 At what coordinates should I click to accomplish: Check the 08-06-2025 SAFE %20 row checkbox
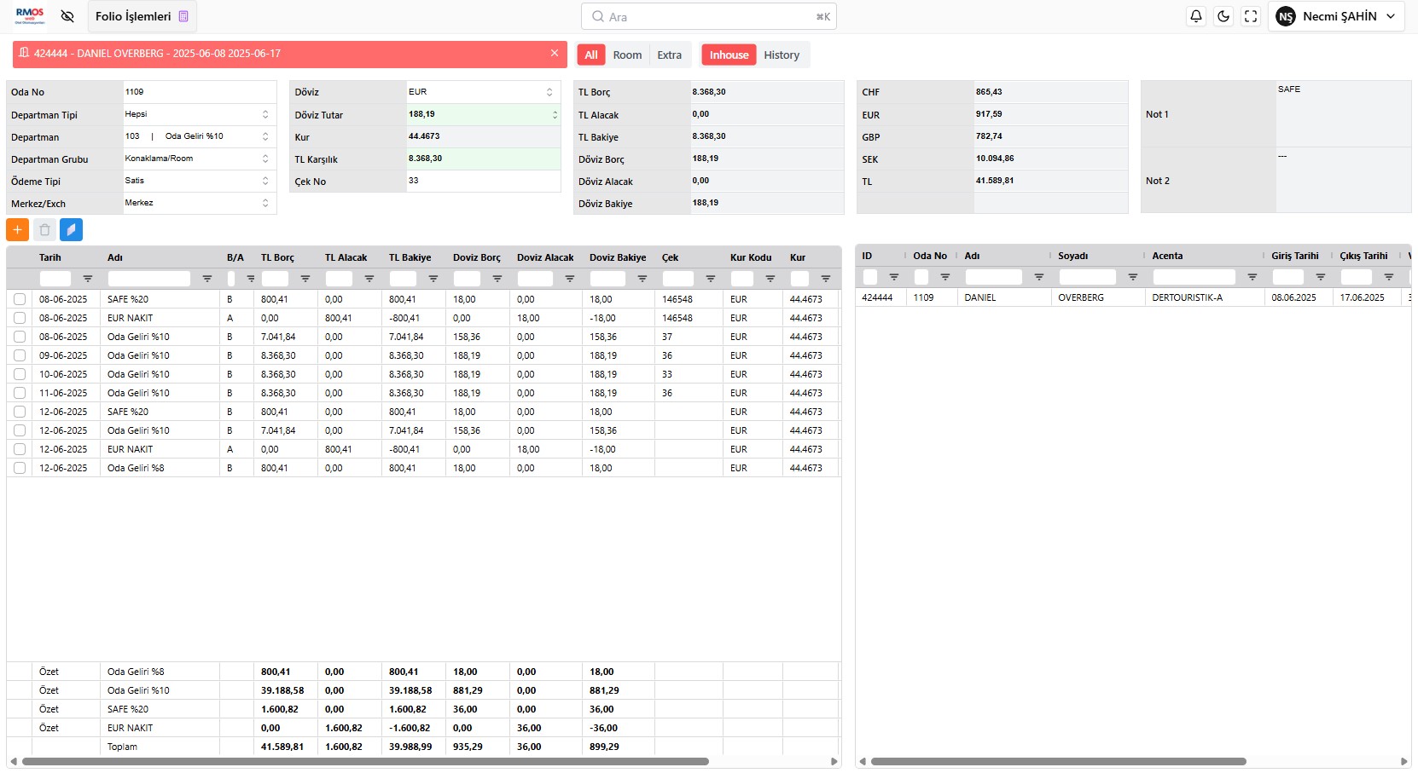[20, 299]
